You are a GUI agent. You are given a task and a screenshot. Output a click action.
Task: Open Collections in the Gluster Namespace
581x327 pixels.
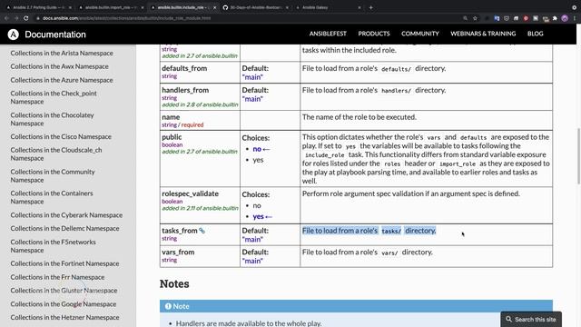click(x=64, y=291)
